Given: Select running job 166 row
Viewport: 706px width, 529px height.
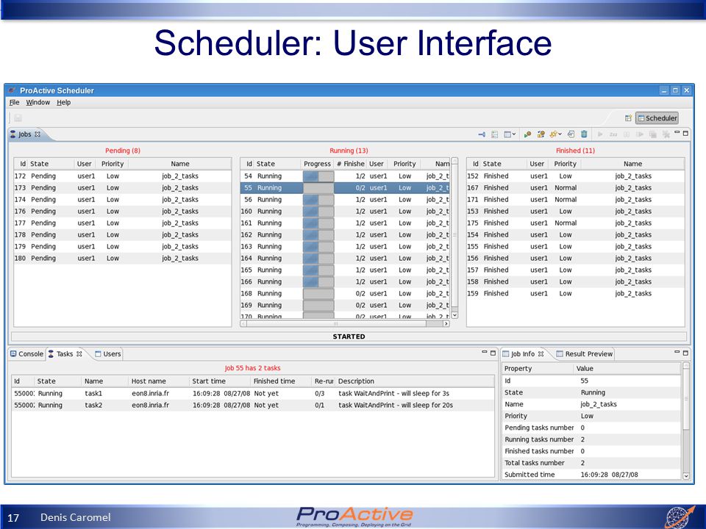Looking at the screenshot, I should [345, 281].
